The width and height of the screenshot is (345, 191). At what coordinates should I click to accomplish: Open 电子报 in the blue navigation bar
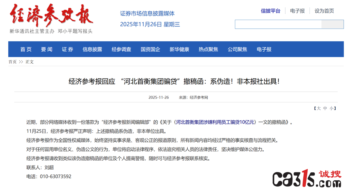[x=264, y=49]
